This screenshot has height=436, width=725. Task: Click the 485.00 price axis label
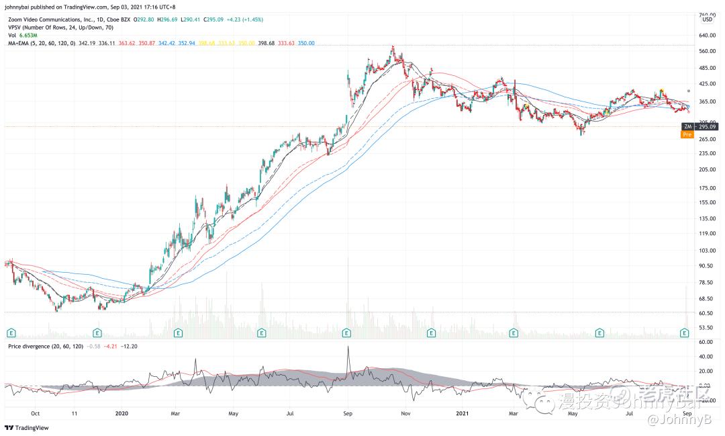[x=708, y=68]
